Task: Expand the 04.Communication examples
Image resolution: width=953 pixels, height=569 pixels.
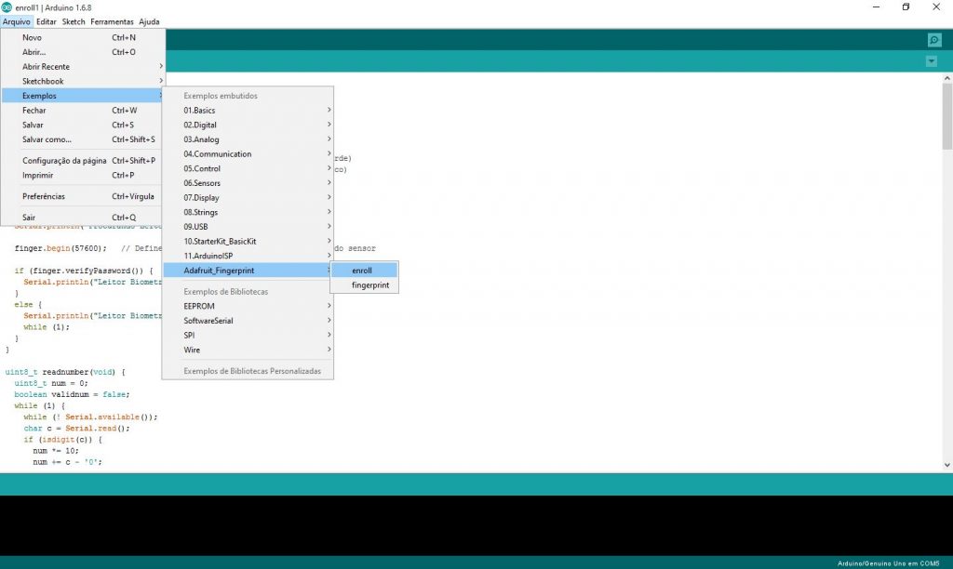Action: click(248, 154)
